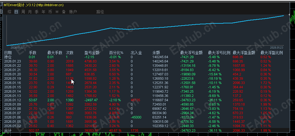Screen dimensions: 295x136
Task: Select the 日 daily statistics tab
Action: click(x=16, y=12)
